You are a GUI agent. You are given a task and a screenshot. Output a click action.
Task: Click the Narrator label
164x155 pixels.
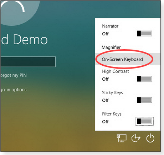110,26
